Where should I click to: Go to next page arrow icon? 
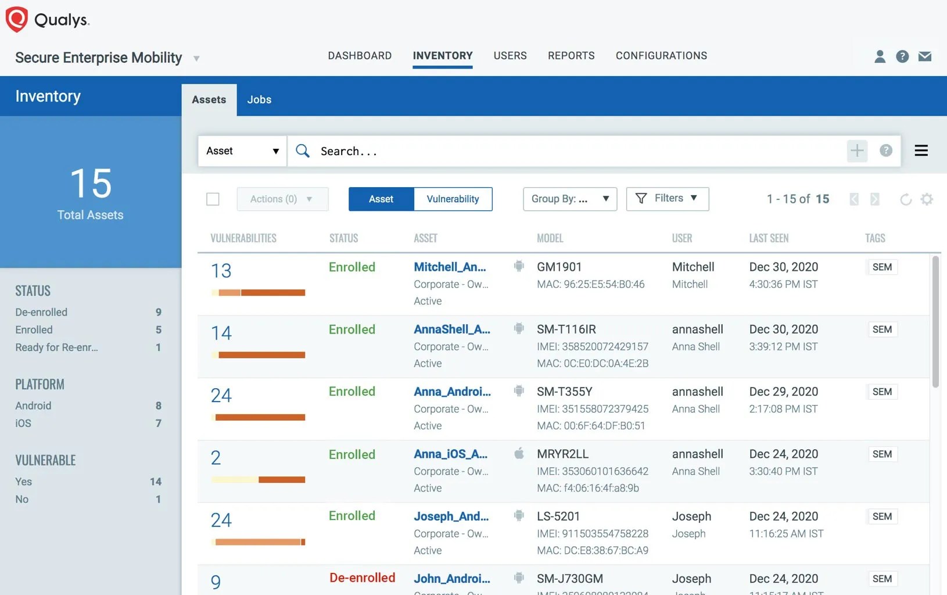tap(874, 199)
